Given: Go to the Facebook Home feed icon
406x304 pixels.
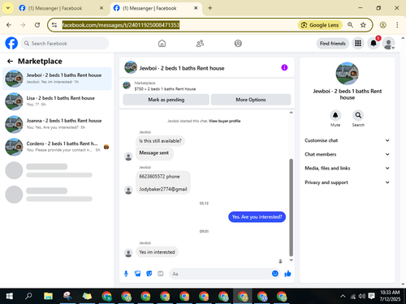Looking at the screenshot, I should coord(162,43).
